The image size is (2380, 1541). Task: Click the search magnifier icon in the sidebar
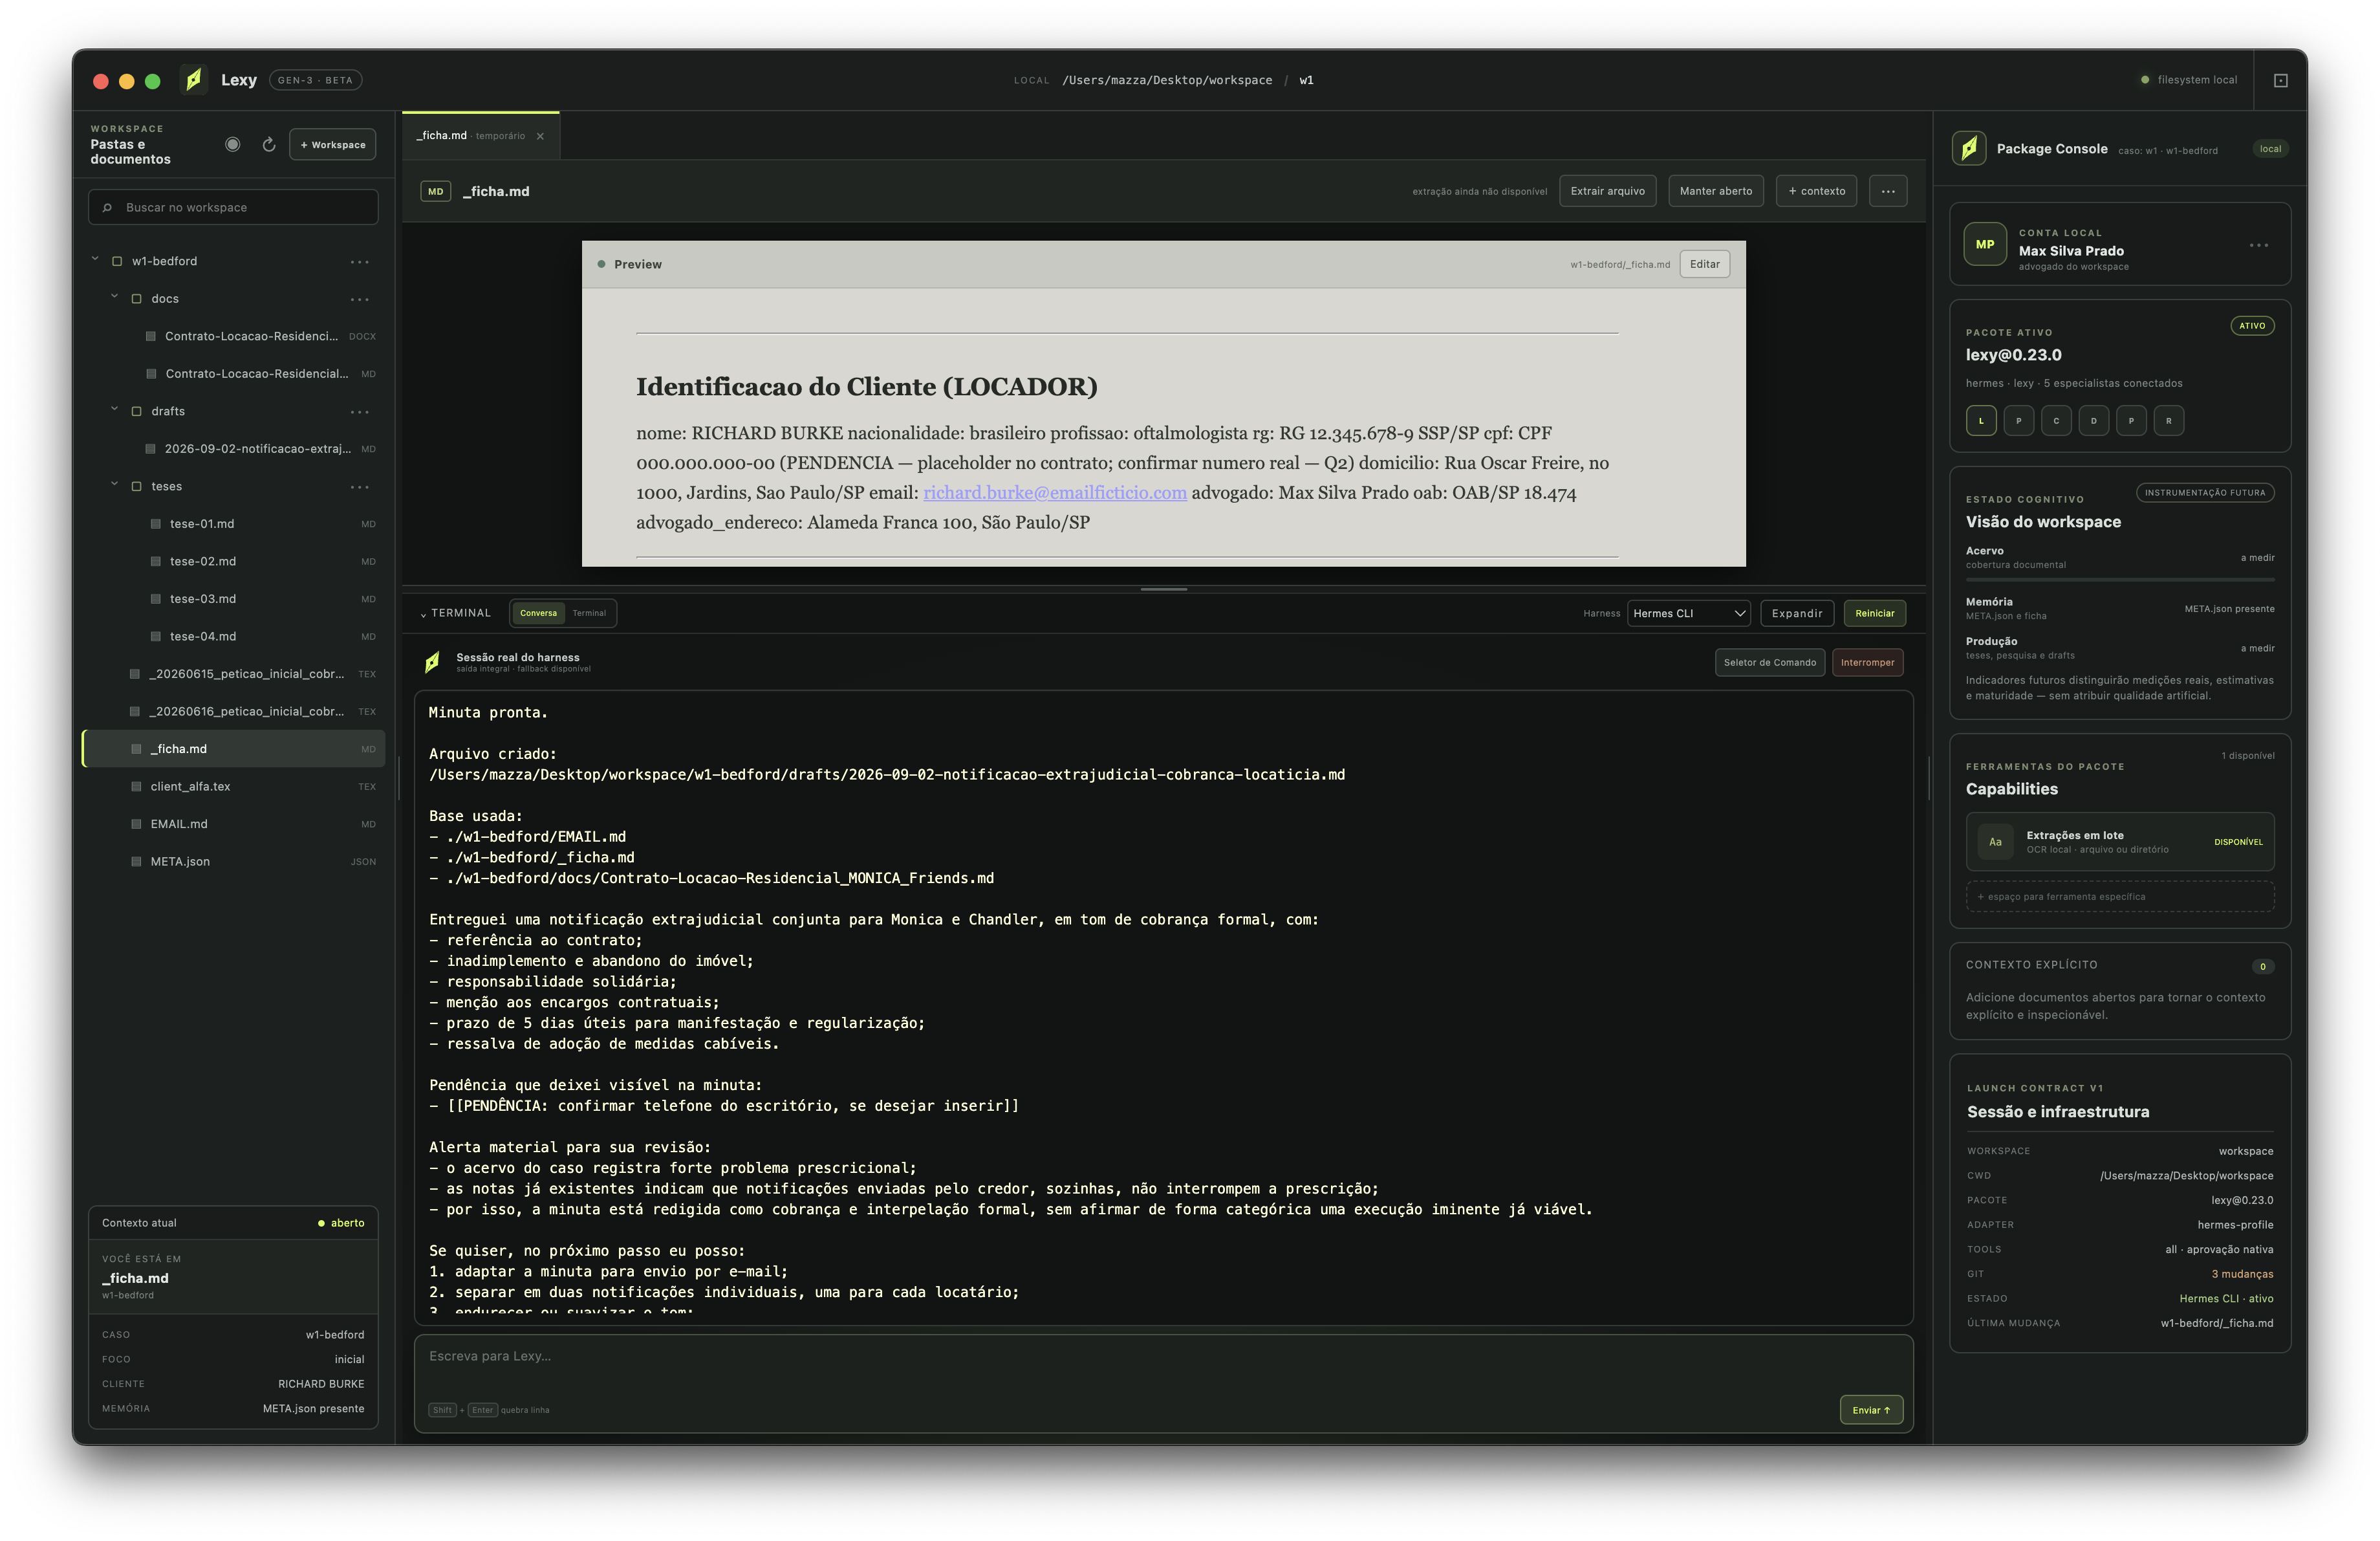pyautogui.click(x=107, y=207)
